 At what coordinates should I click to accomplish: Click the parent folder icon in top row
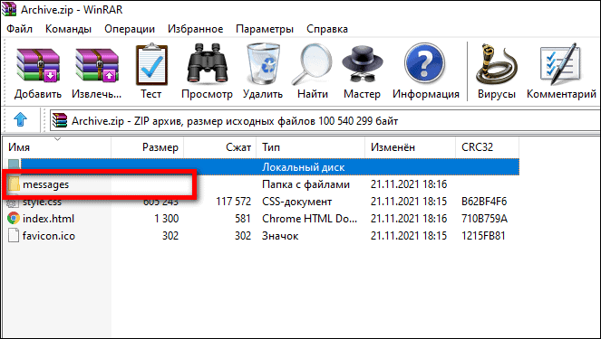click(14, 165)
